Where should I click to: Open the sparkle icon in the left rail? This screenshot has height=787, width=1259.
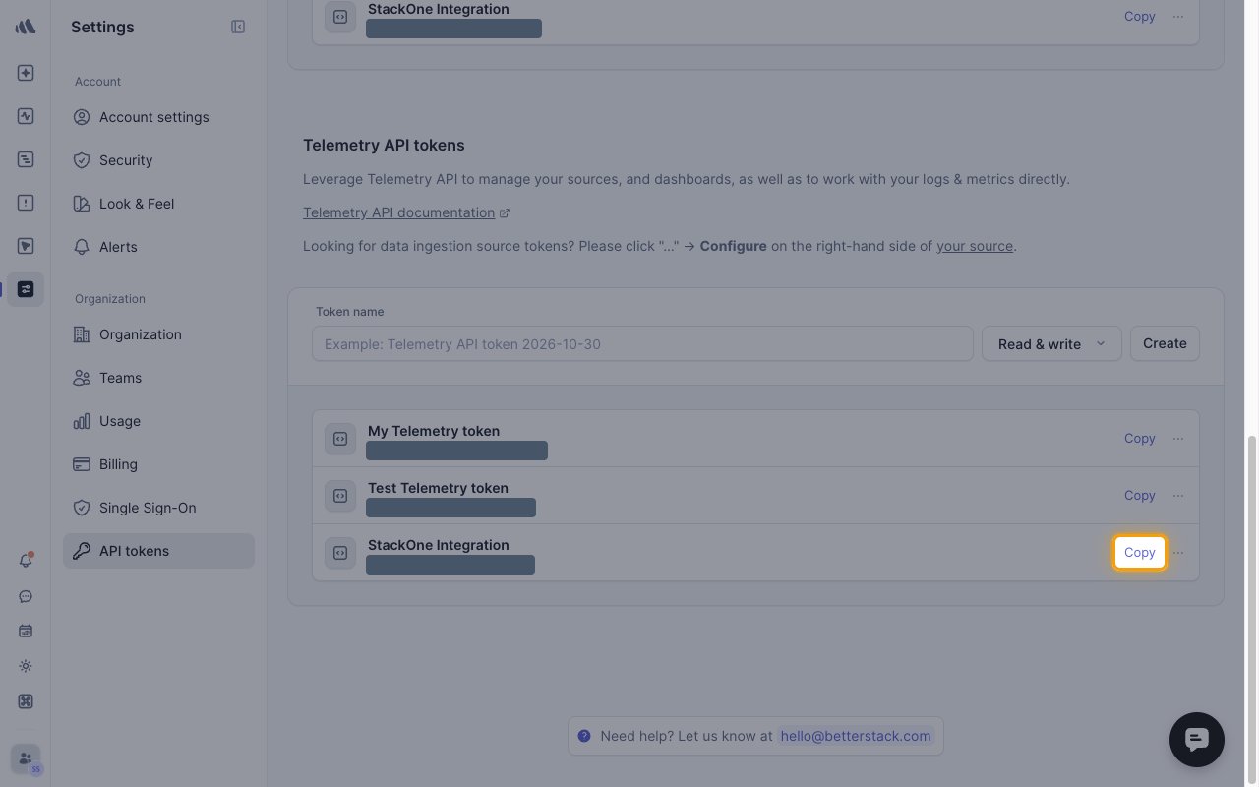26,73
